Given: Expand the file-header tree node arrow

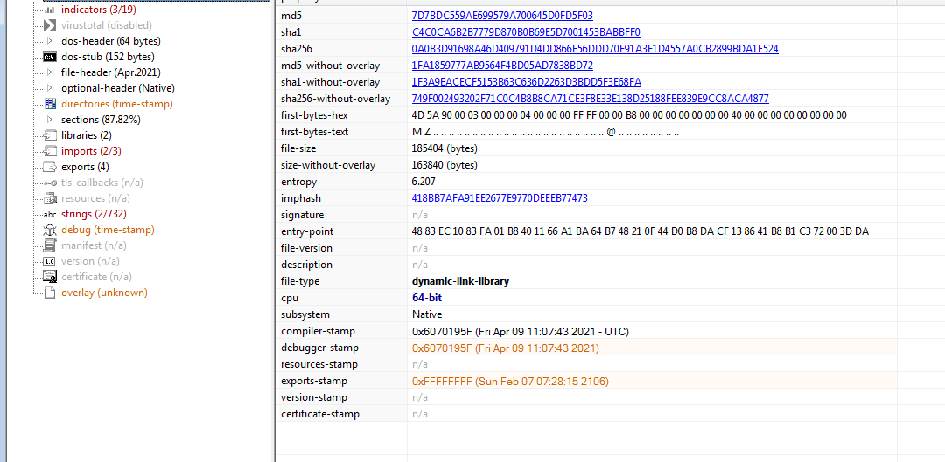Looking at the screenshot, I should [50, 72].
